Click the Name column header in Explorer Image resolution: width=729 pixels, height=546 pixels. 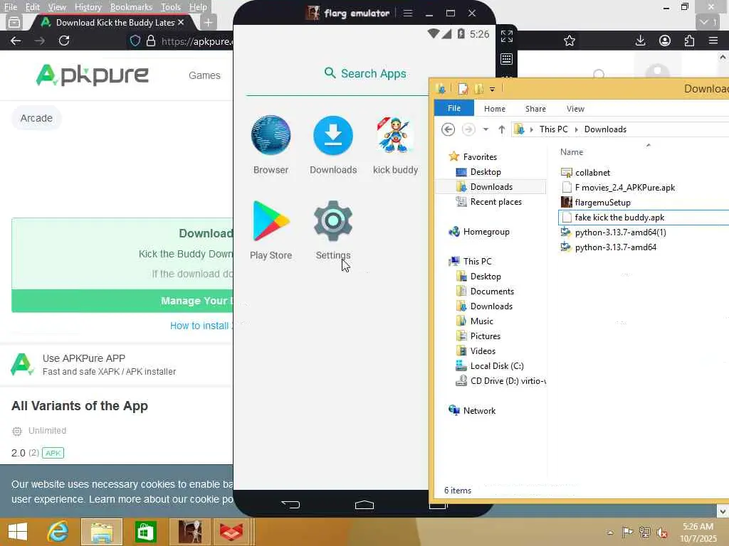click(572, 152)
